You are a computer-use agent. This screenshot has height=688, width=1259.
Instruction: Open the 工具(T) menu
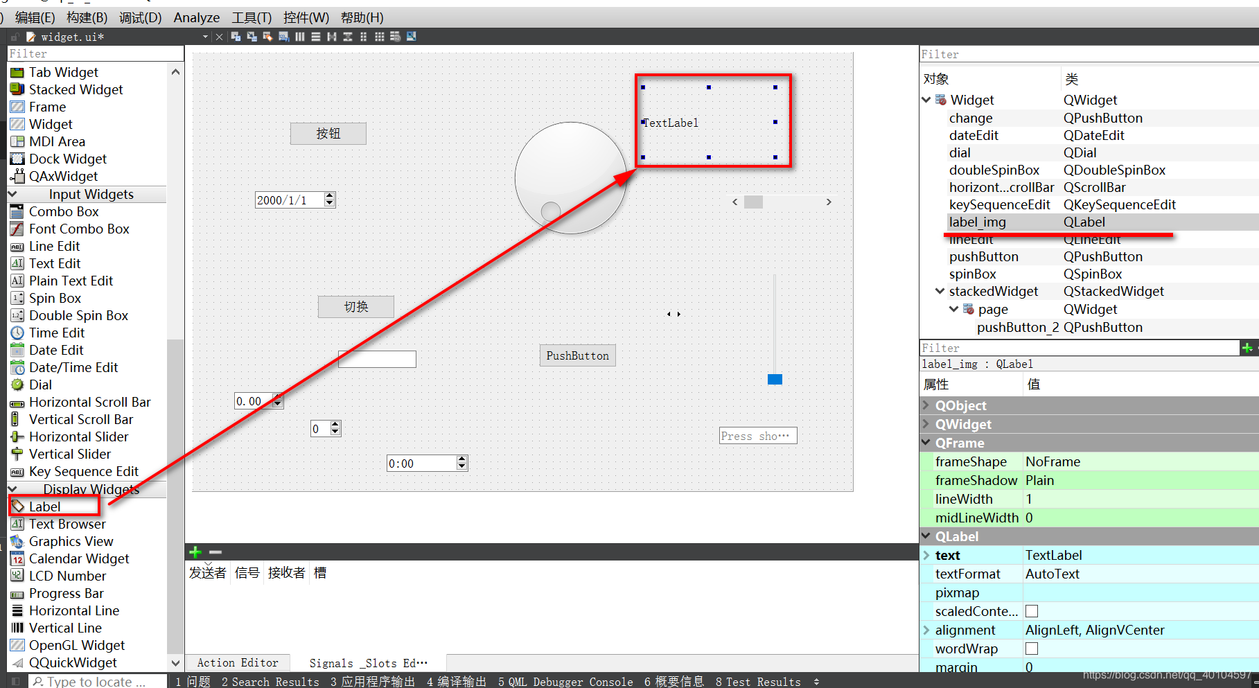tap(252, 17)
